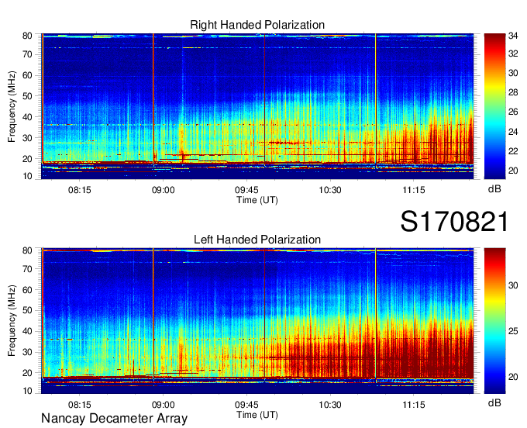
Task: Click 'Frequency (MHz)' label of Right Handed plot
Action: (12, 106)
